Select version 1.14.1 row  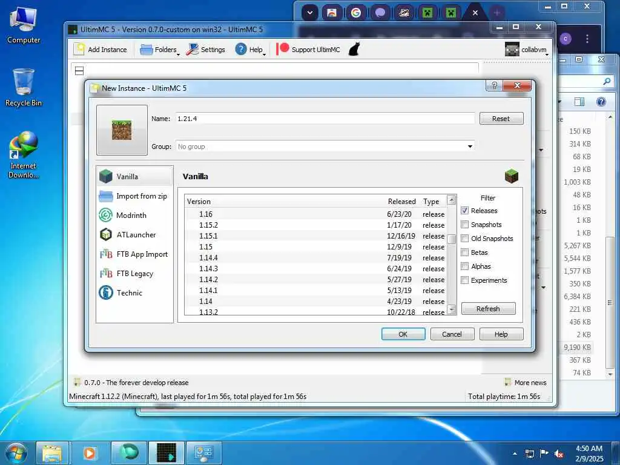315,290
